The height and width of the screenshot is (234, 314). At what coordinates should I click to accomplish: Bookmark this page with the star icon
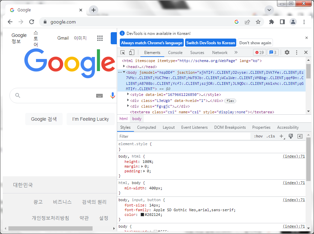pos(258,22)
